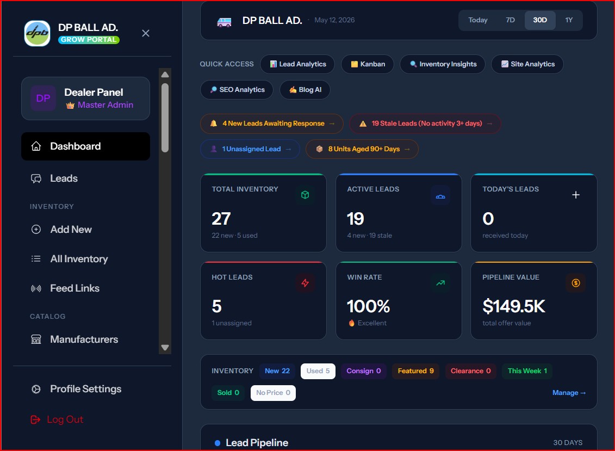Click the warning triangle on Stale Leads alert
Image resolution: width=615 pixels, height=451 pixels.
(363, 123)
